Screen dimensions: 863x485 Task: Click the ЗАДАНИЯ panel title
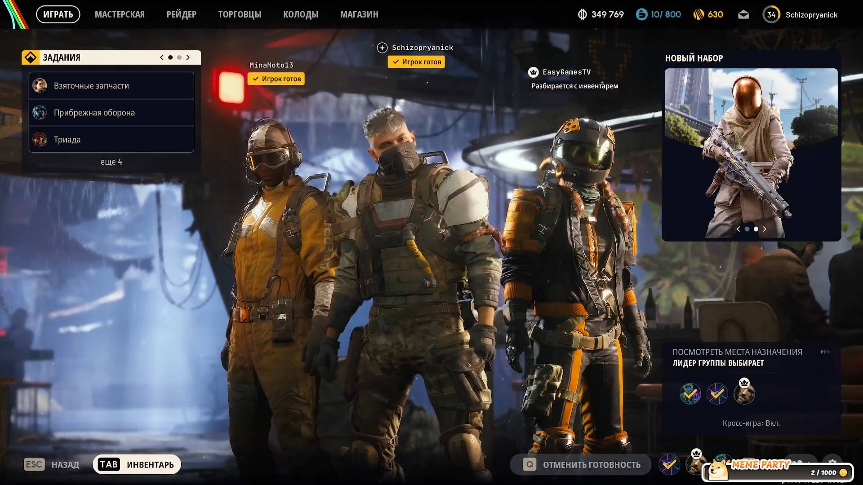pyautogui.click(x=62, y=57)
